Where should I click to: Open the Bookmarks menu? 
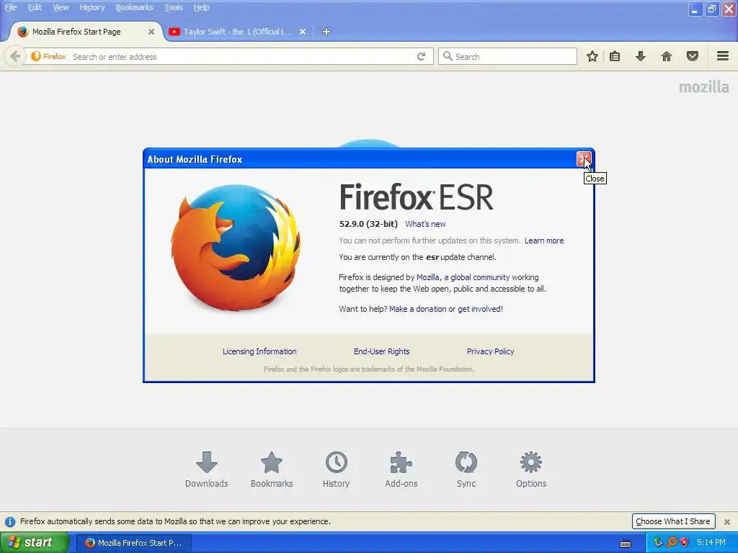[135, 7]
